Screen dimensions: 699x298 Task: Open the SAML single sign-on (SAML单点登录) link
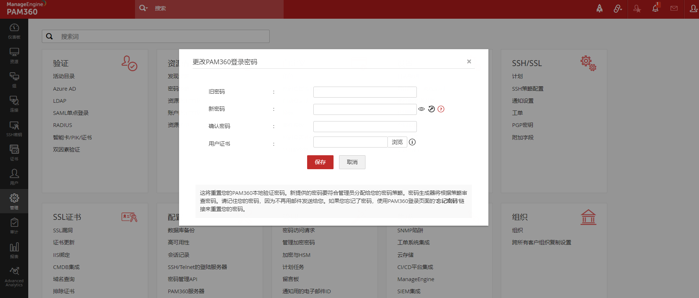pos(71,113)
